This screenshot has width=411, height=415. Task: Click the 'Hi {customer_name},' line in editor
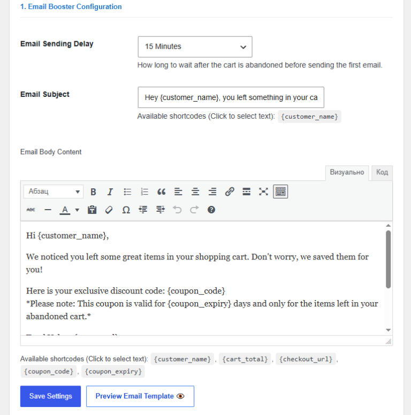pyautogui.click(x=67, y=235)
